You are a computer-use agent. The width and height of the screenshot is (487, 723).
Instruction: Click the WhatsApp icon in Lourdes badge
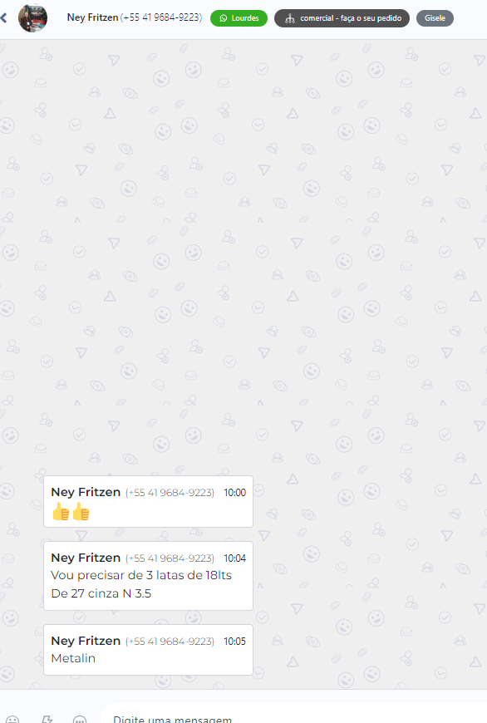(x=224, y=18)
